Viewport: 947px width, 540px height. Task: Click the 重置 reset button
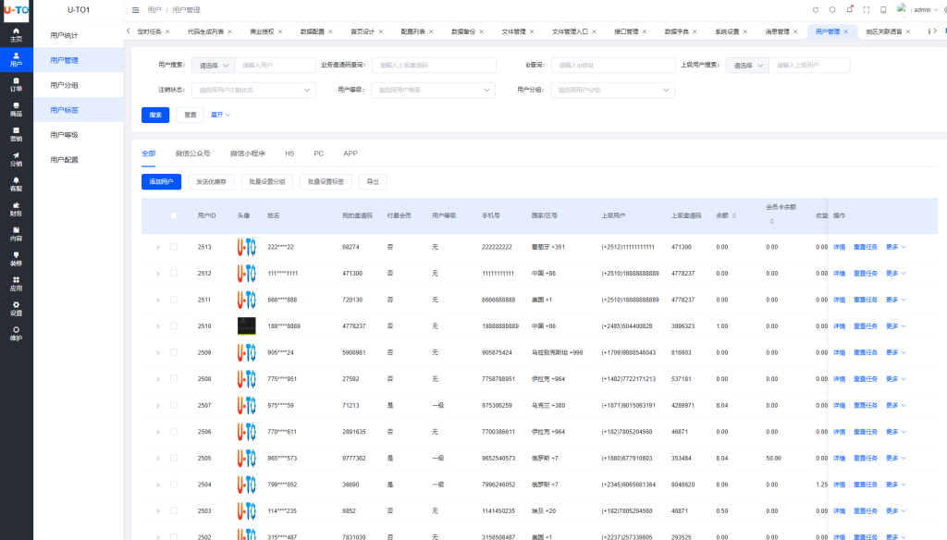click(x=191, y=115)
